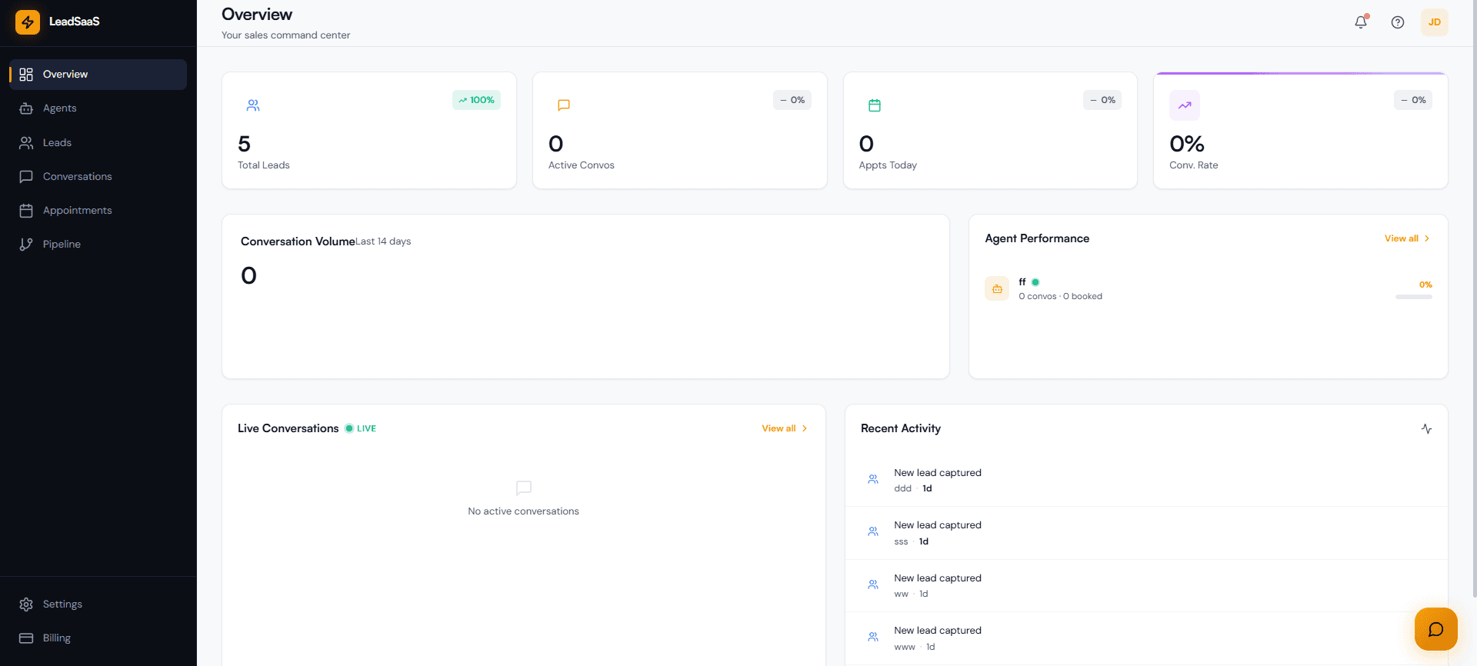
Task: Open the ww new lead activity
Action: [x=1146, y=585]
